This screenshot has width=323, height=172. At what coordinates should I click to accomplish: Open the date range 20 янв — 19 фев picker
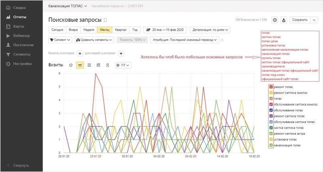(165, 30)
